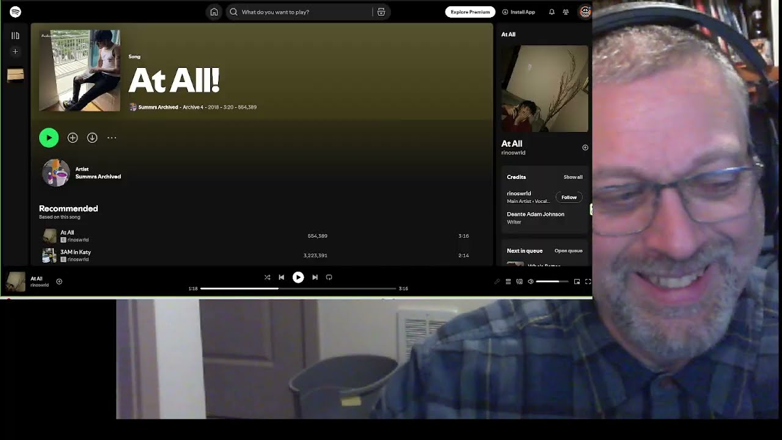This screenshot has width=782, height=440.
Task: Mute the volume with the speaker icon
Action: [530, 282]
